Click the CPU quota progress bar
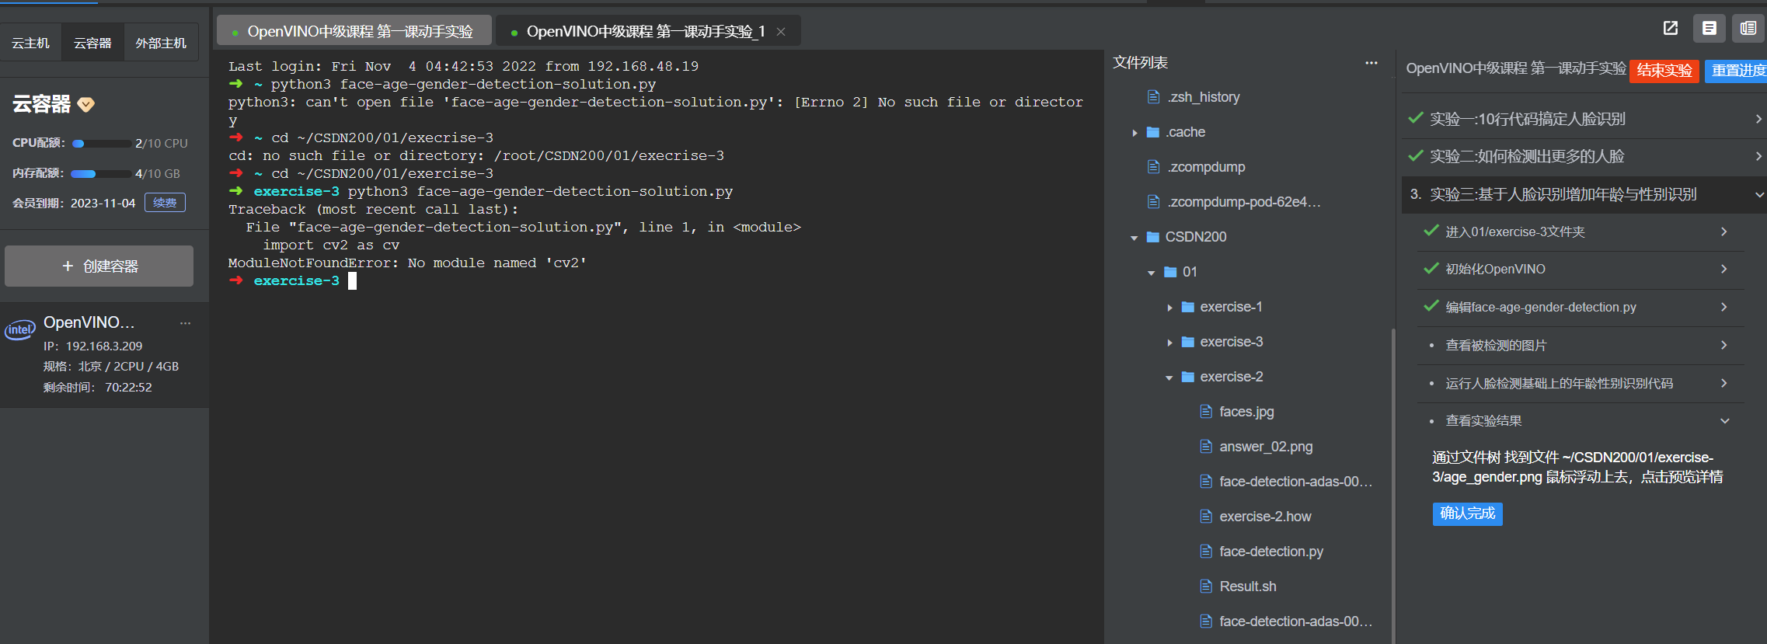 (x=101, y=144)
